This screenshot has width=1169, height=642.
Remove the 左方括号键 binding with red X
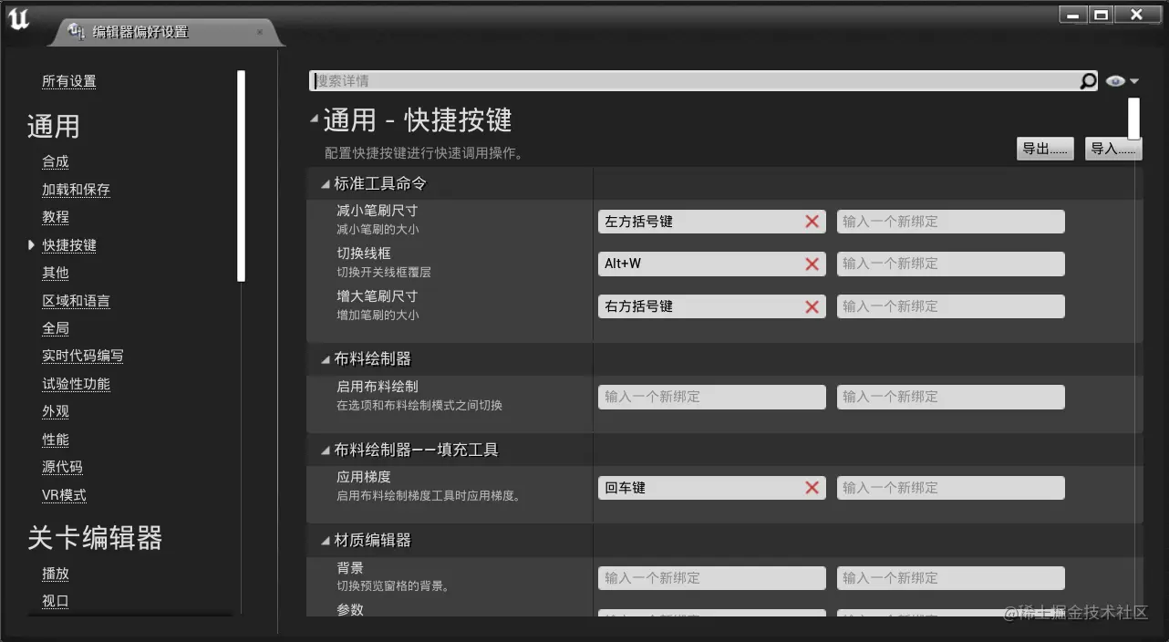coord(812,222)
